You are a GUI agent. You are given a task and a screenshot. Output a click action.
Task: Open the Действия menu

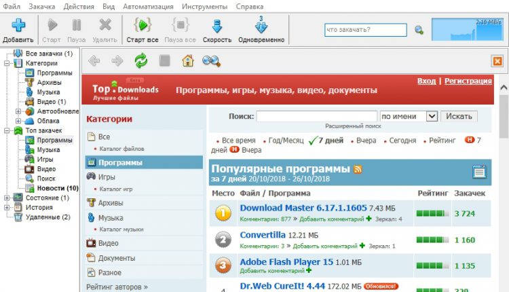tap(79, 7)
